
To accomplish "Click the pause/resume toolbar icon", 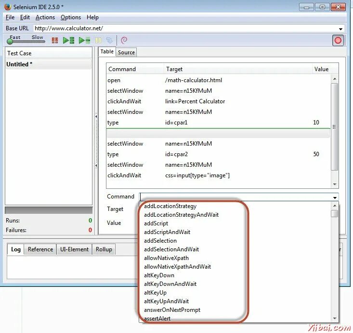I will coord(98,40).
